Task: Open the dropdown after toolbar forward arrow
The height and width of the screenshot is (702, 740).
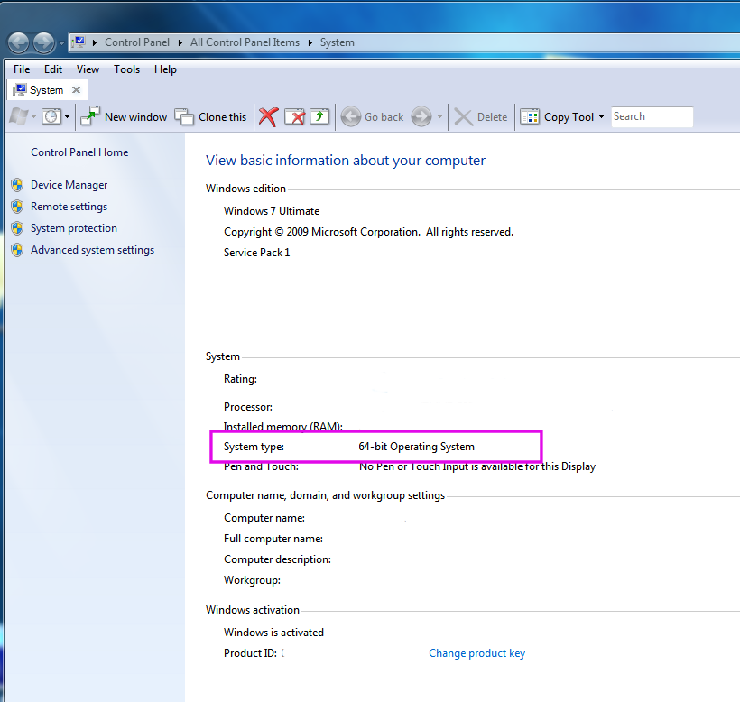Action: pos(439,116)
